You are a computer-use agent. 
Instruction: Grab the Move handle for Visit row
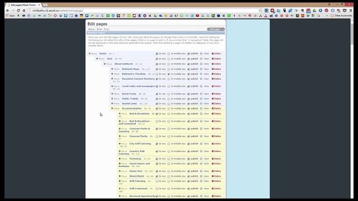pos(100,59)
